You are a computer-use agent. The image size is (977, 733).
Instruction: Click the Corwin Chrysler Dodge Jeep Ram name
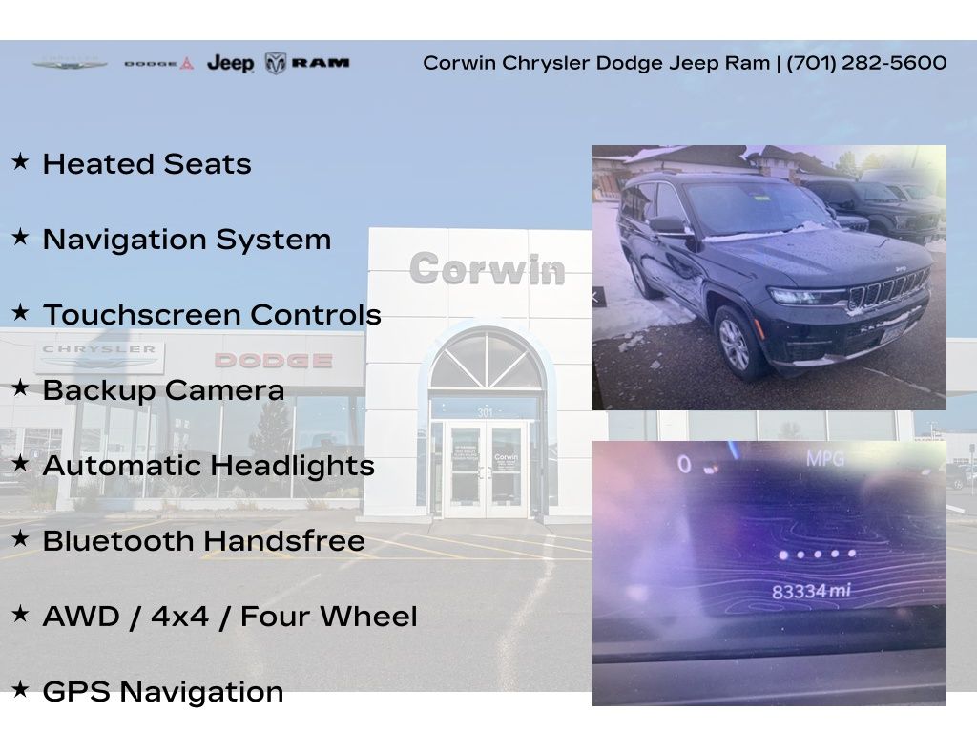pos(596,63)
